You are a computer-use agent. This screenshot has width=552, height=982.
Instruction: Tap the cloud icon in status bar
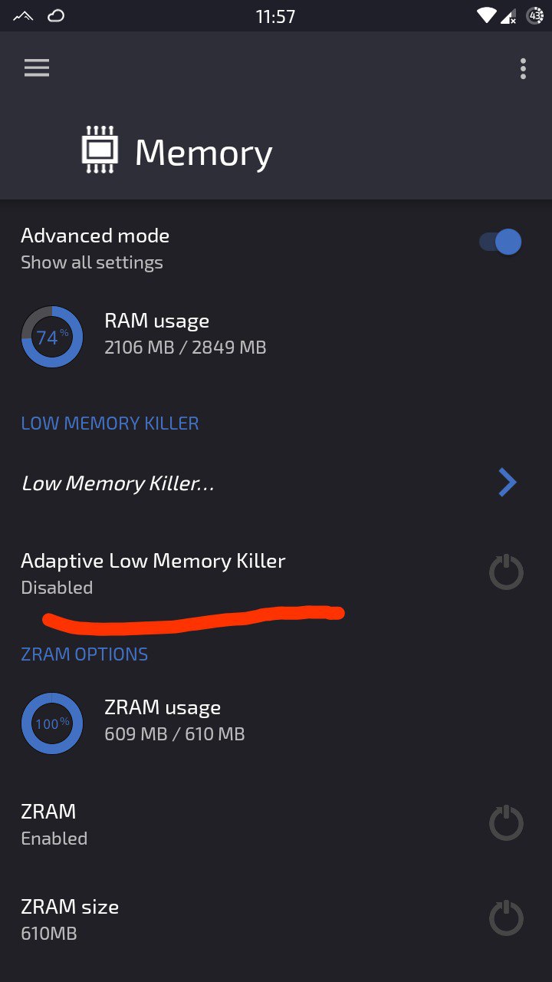pos(56,15)
